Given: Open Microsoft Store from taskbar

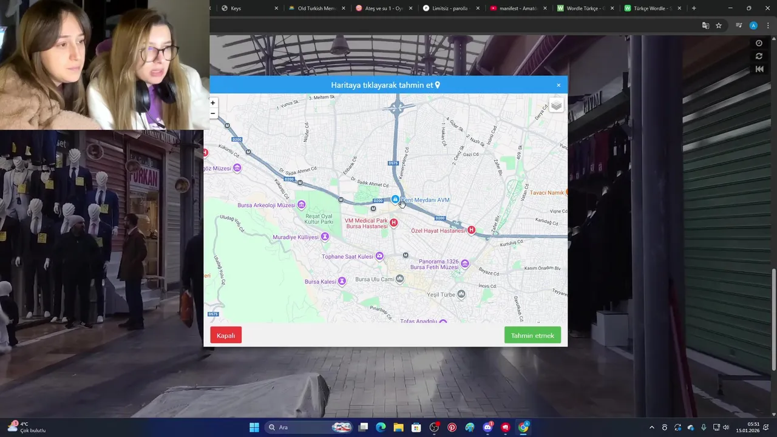Looking at the screenshot, I should point(416,427).
